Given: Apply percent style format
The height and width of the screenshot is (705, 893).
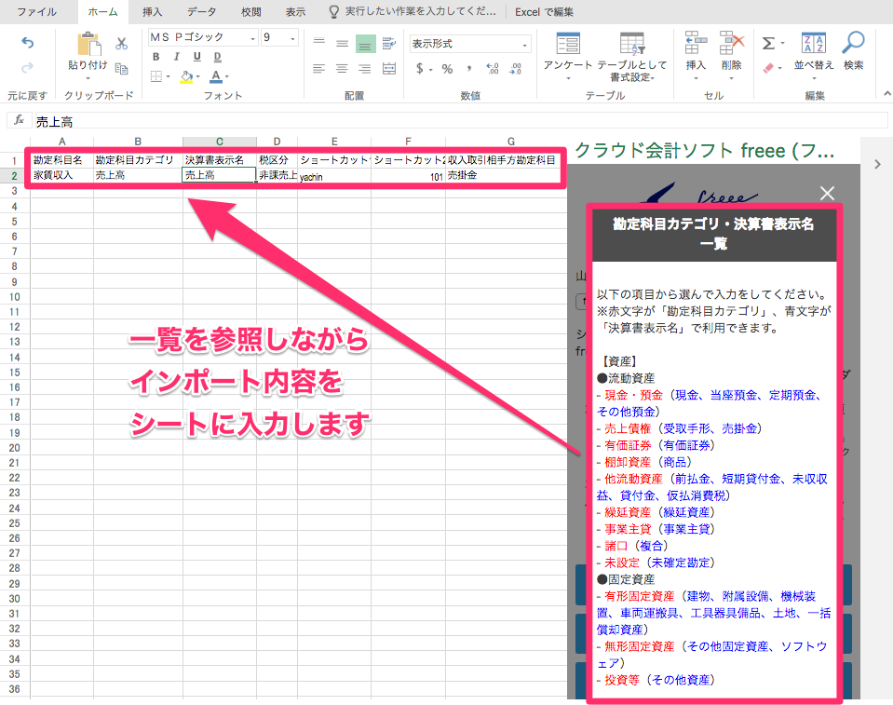Looking at the screenshot, I should 447,69.
